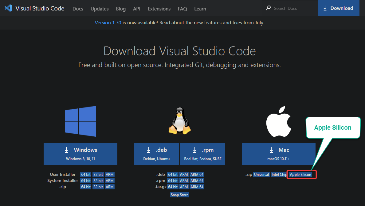
Task: Select Mac .zip Intel Chip
Action: pos(279,175)
